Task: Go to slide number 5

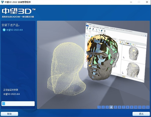Action: (115, 107)
